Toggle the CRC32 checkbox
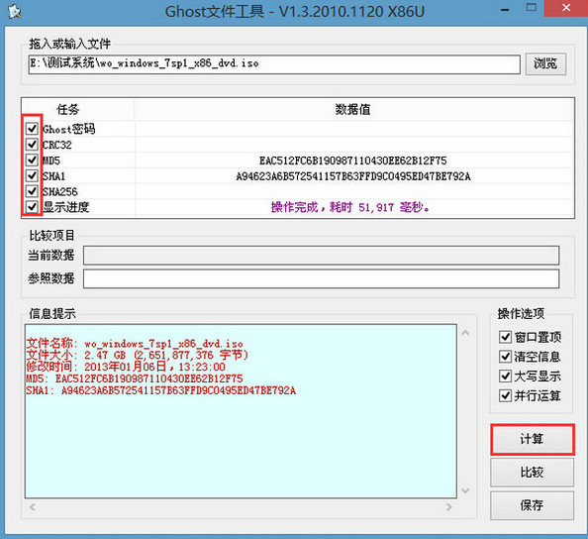Viewport: 588px width, 539px height. click(x=32, y=145)
